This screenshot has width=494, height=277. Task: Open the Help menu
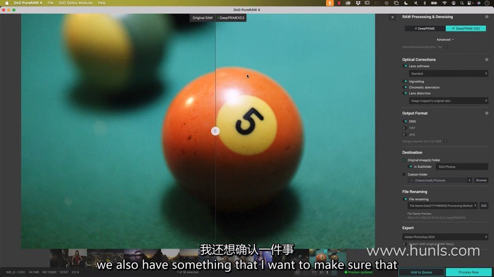(102, 3)
